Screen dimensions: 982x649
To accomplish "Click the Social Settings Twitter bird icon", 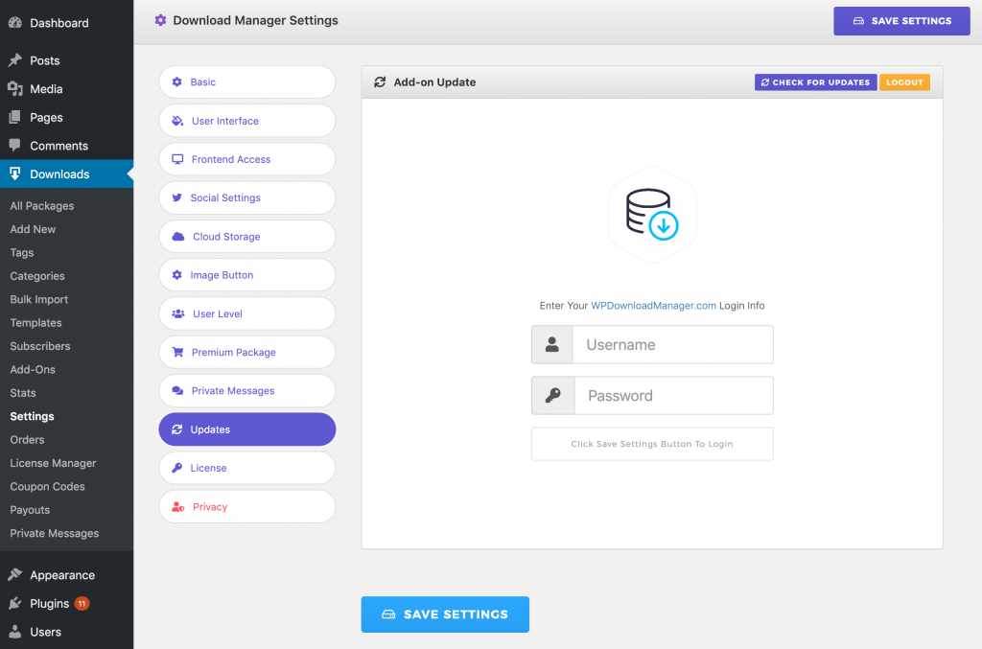I will [177, 197].
